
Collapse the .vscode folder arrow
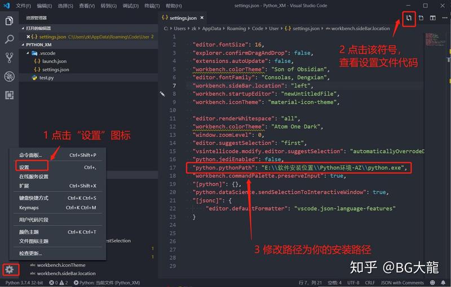tap(28, 53)
